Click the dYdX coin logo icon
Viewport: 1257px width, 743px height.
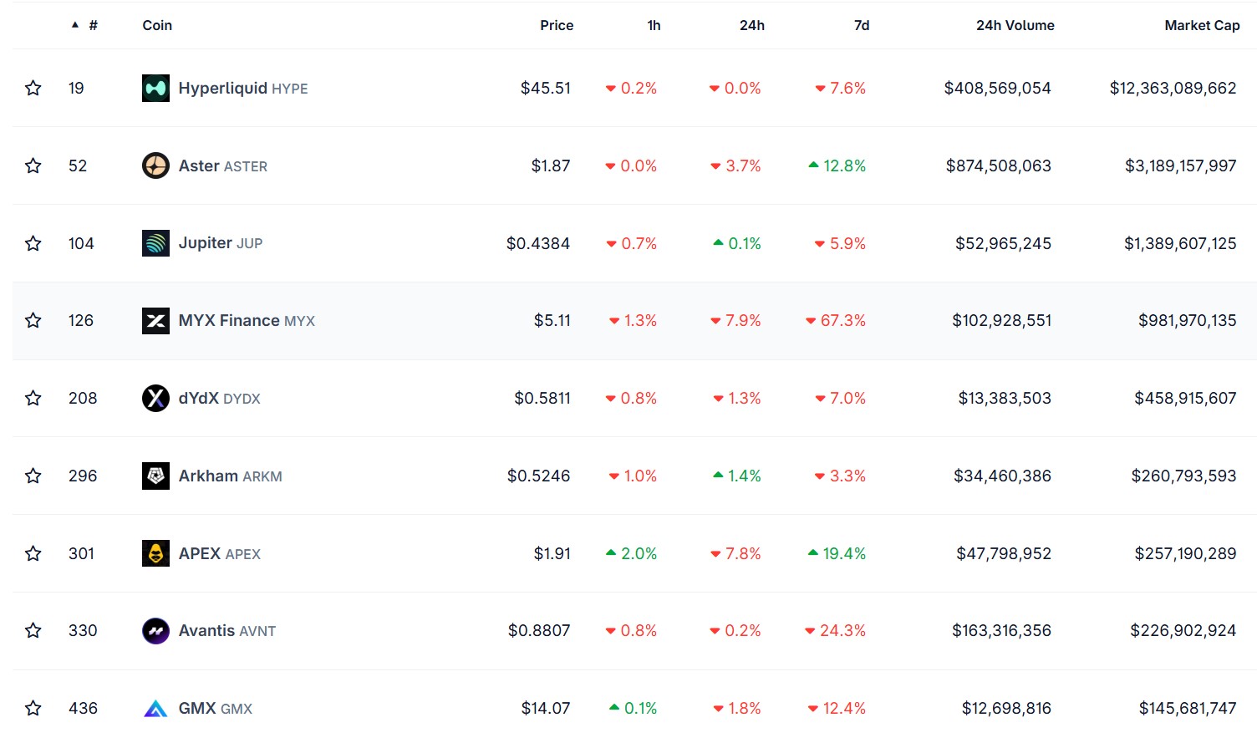(x=155, y=399)
